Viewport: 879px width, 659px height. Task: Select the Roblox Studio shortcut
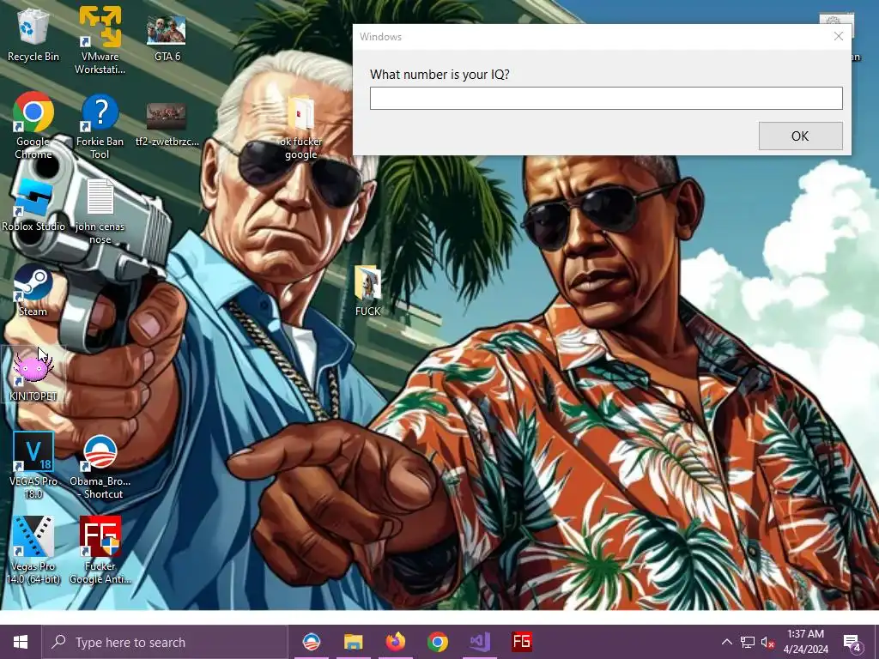click(33, 206)
